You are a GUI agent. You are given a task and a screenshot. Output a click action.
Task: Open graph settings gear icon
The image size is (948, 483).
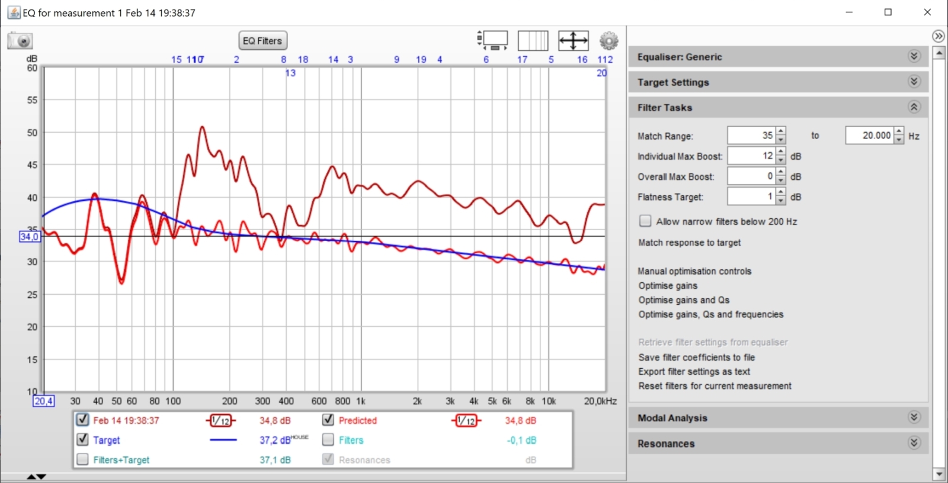608,40
